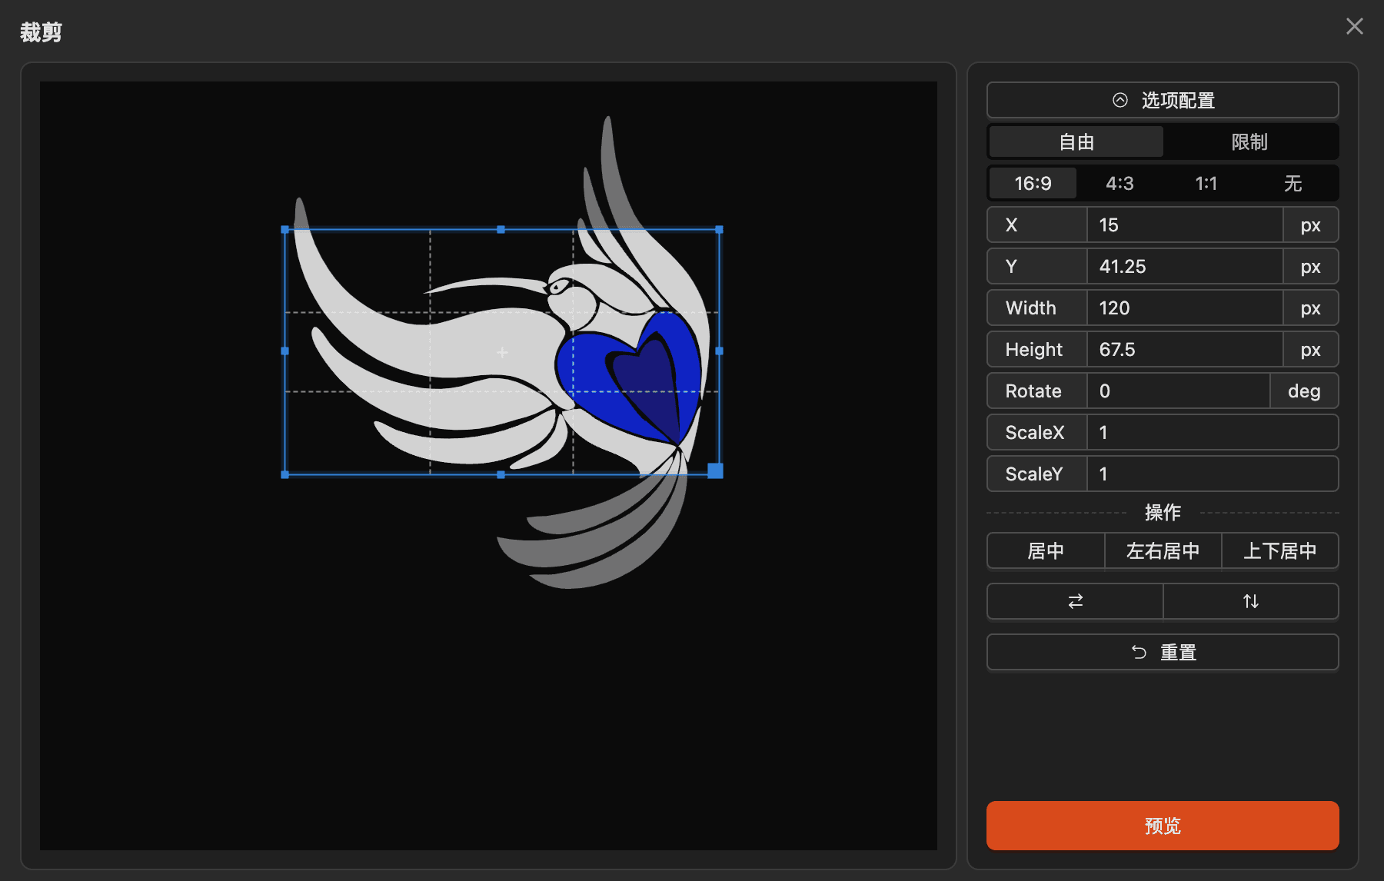Click the ScaleY input field
This screenshot has width=1384, height=881.
(x=1213, y=474)
